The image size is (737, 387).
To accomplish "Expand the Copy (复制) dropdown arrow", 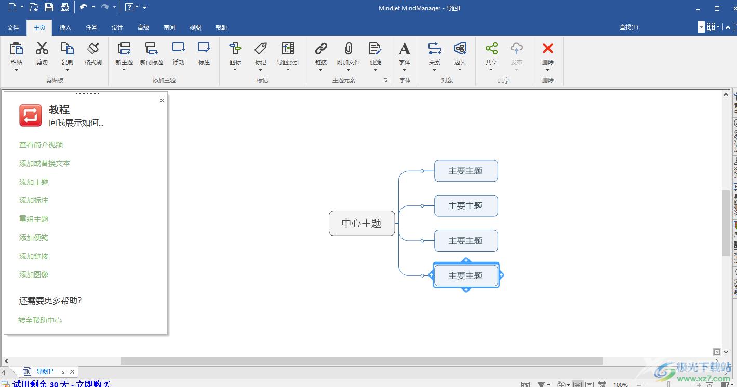I will 67,70.
